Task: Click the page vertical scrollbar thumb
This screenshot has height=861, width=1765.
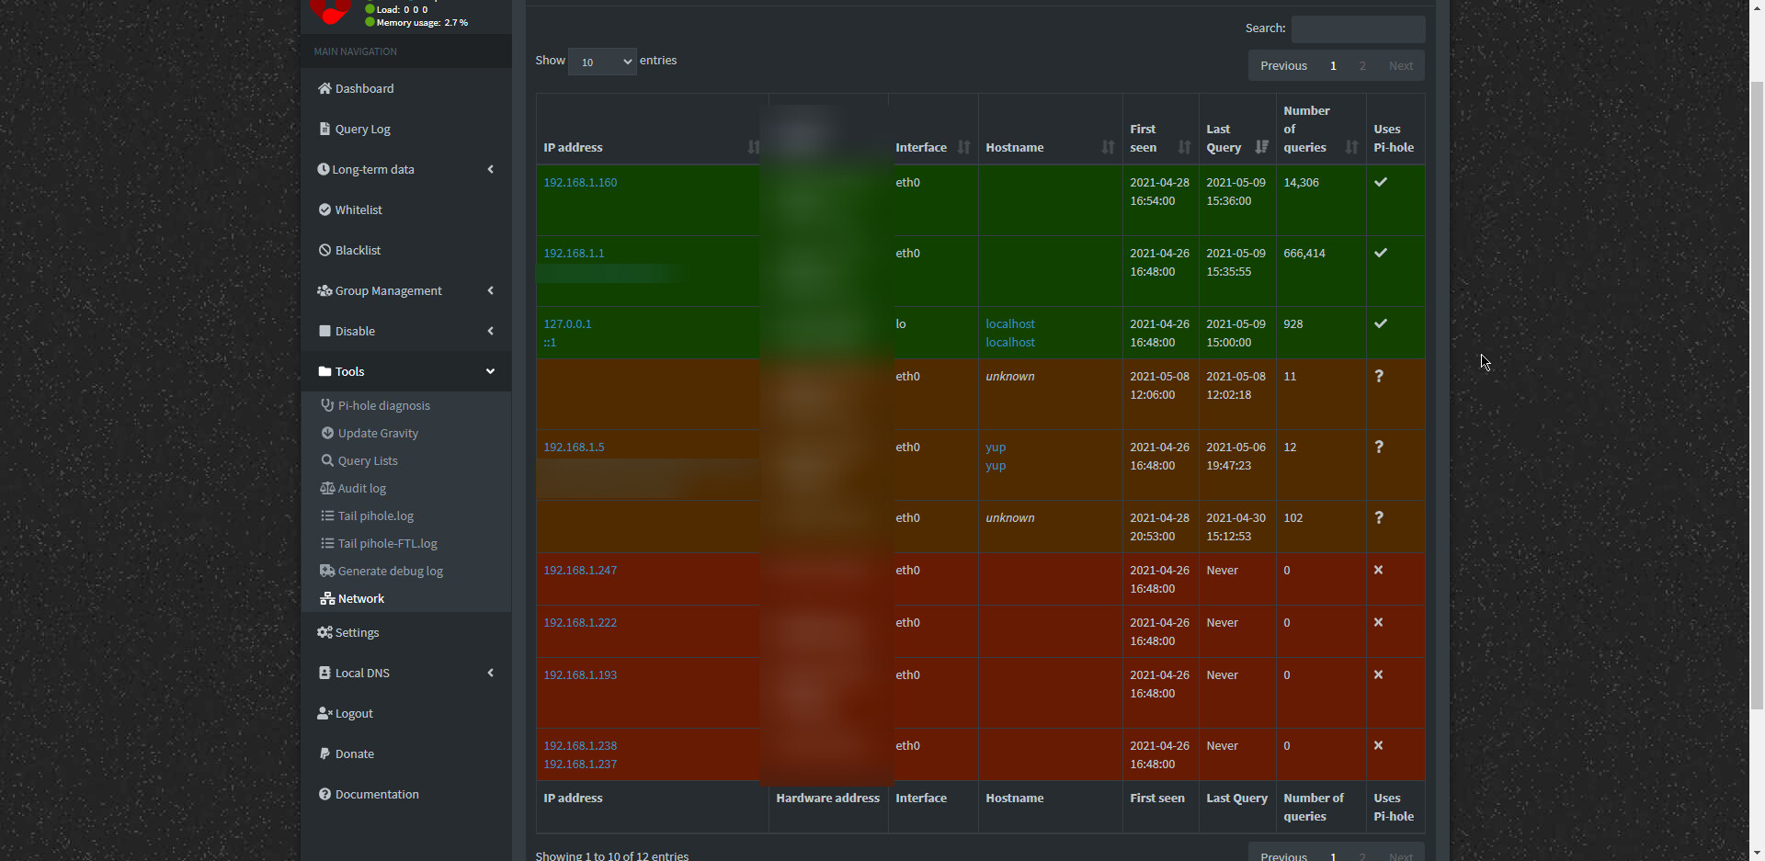Action: tap(1757, 395)
